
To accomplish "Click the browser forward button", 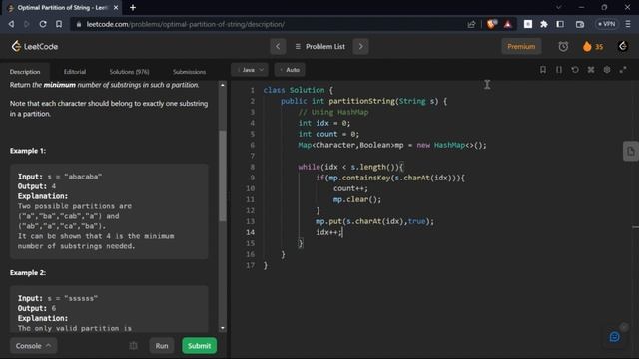I will coord(27,24).
